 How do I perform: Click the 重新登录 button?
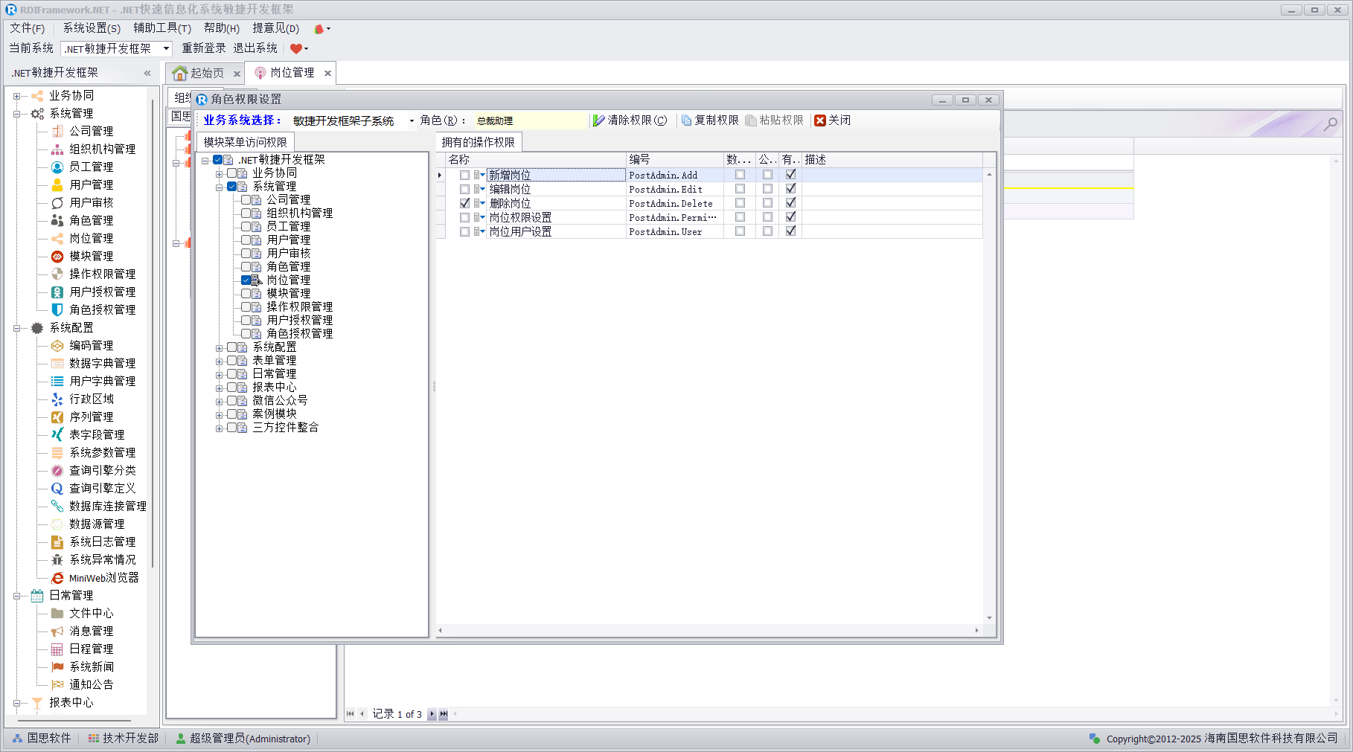pyautogui.click(x=203, y=48)
